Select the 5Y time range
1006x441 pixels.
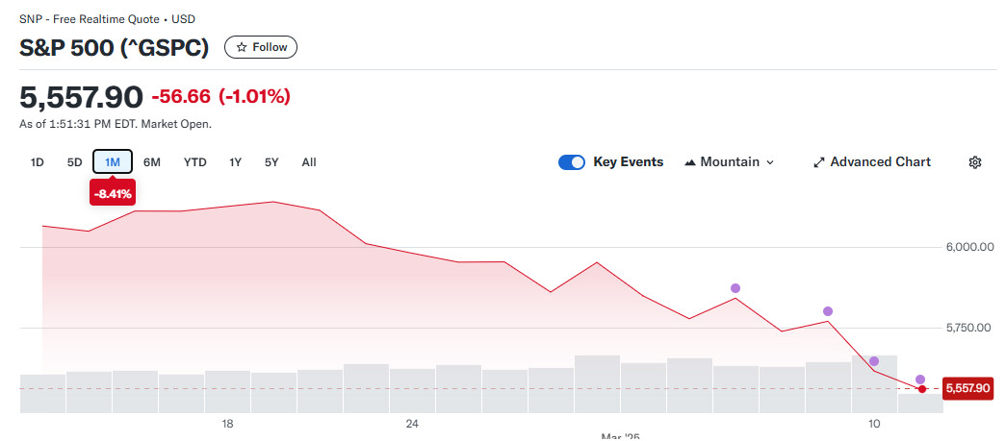click(x=271, y=162)
